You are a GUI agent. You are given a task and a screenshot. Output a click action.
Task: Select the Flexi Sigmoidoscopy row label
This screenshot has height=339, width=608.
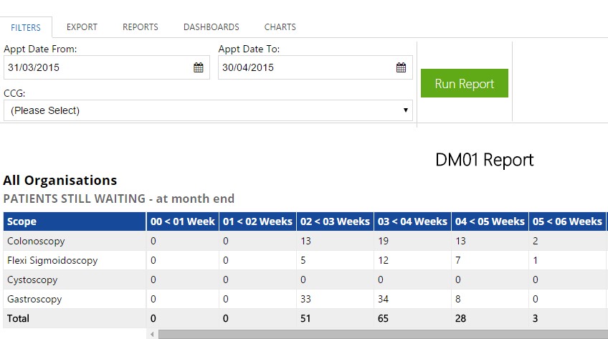pyautogui.click(x=52, y=260)
